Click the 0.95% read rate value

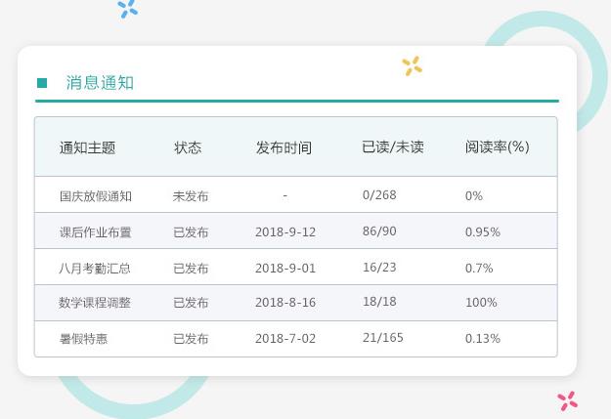[x=482, y=232]
